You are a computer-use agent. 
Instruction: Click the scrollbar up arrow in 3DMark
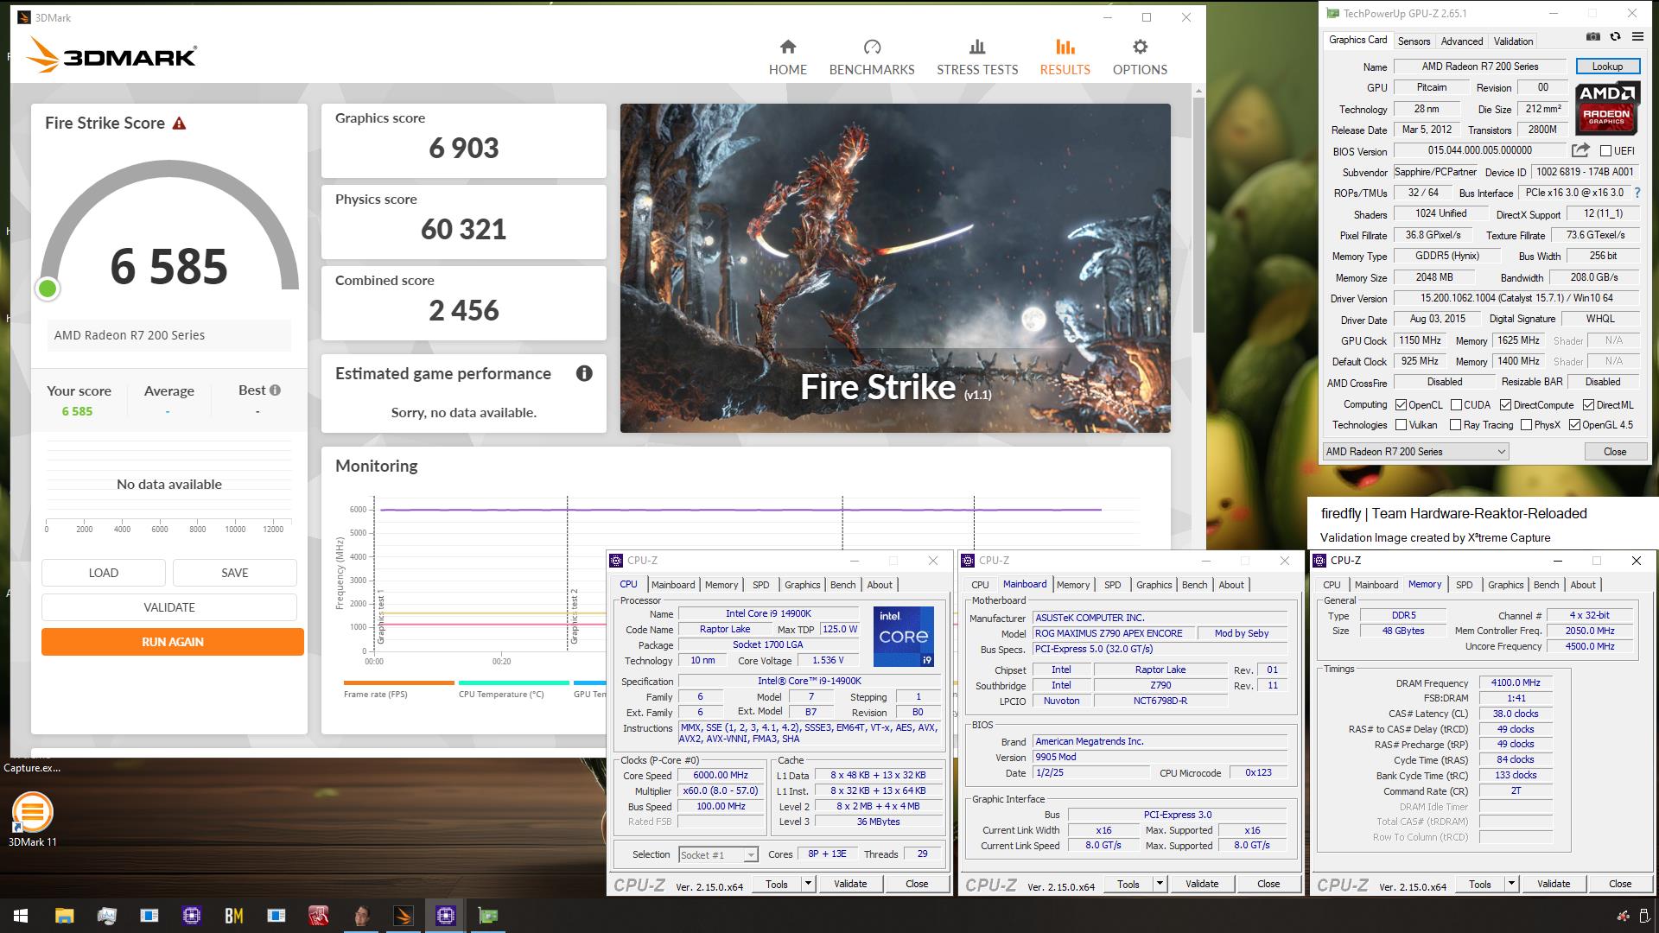click(x=1198, y=90)
